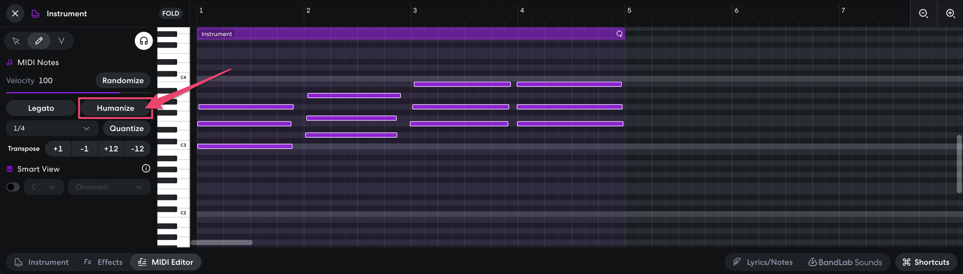This screenshot has height=274, width=963.
Task: Zoom out the piano roll
Action: pyautogui.click(x=923, y=13)
